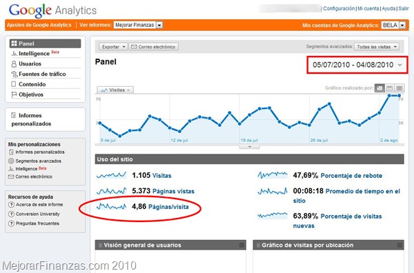Select Contenido in the left menu
Image resolution: width=414 pixels, height=273 pixels.
pyautogui.click(x=32, y=84)
